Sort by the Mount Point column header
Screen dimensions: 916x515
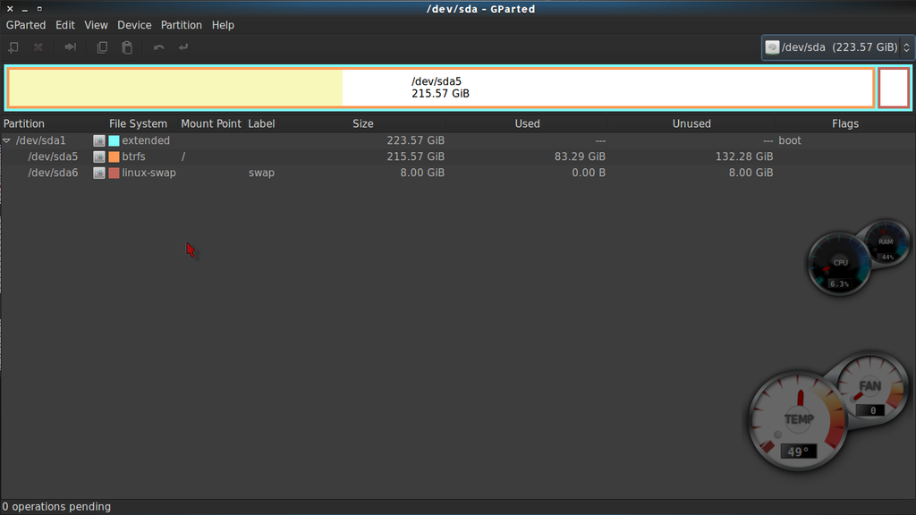(x=211, y=123)
